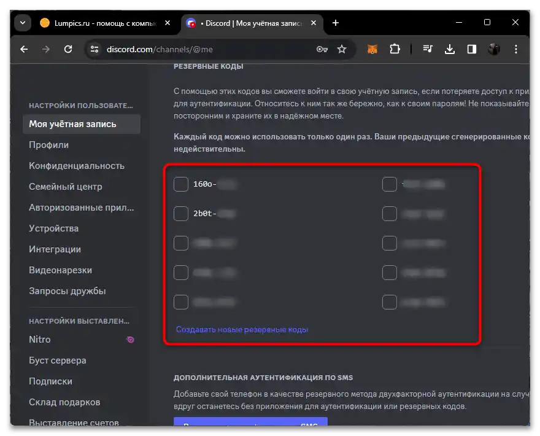Screen dimensions: 540x436
Task: Reload the Discord page
Action: click(x=68, y=49)
